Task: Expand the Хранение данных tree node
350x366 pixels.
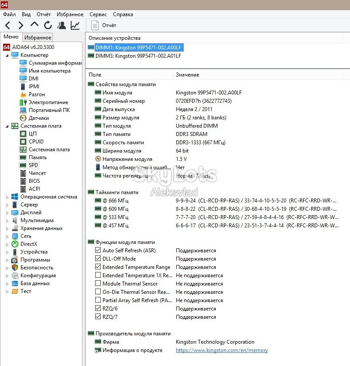Action: (x=7, y=229)
